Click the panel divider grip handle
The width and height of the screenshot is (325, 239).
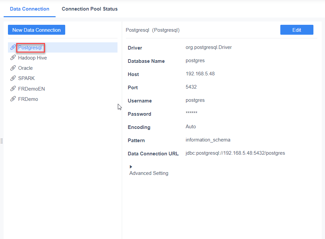pos(2,141)
